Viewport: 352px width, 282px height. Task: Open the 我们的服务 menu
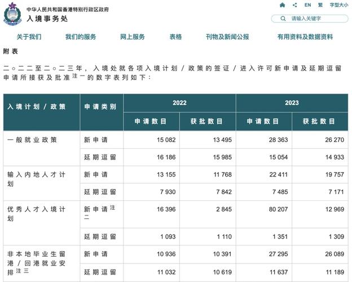81,37
